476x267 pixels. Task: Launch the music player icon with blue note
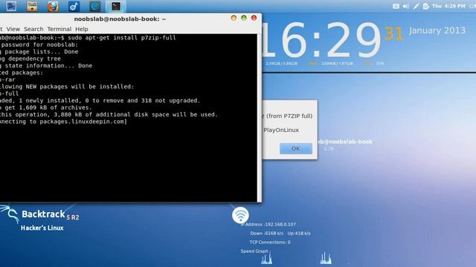74,6
